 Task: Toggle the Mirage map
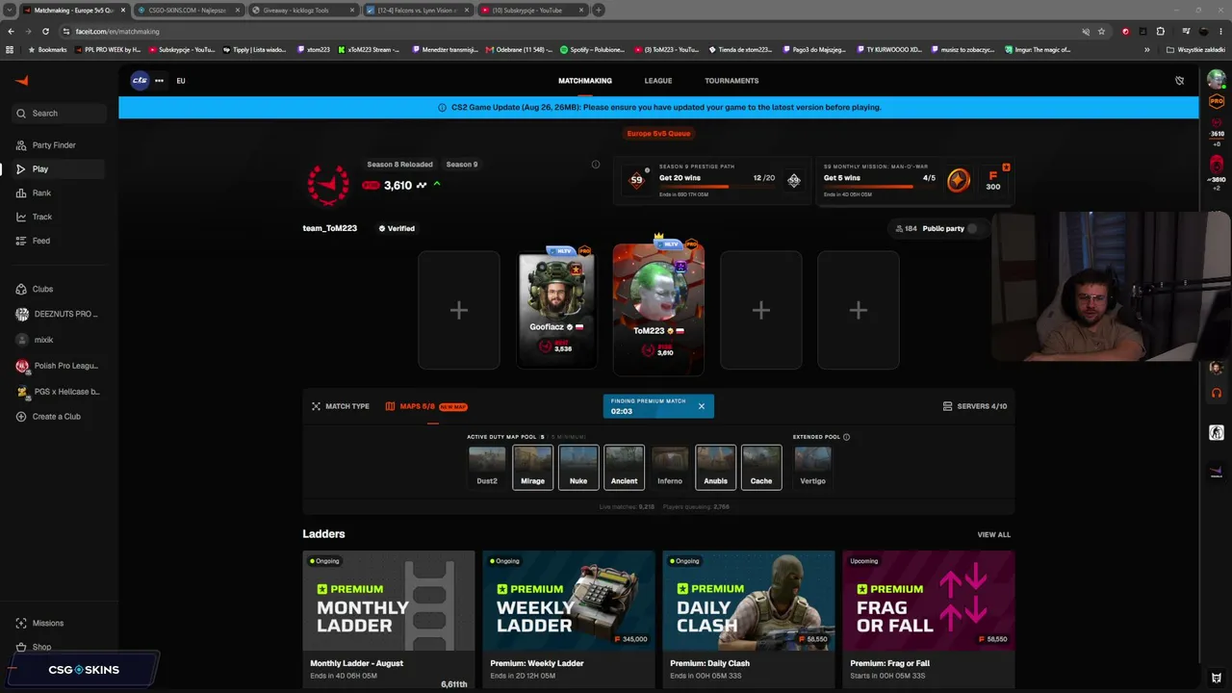click(532, 467)
